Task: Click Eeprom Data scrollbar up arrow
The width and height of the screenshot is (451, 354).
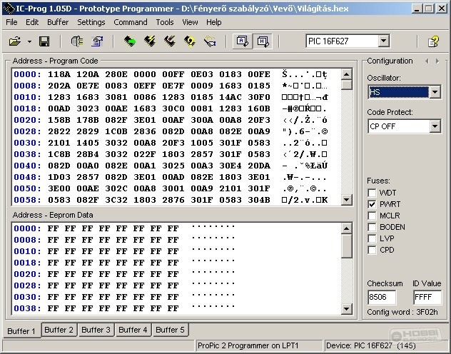Action: 347,228
